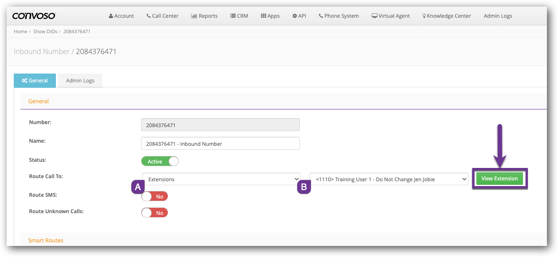Viewport: 558px width, 257px height.
Task: Click the CRM list icon
Action: click(x=233, y=16)
